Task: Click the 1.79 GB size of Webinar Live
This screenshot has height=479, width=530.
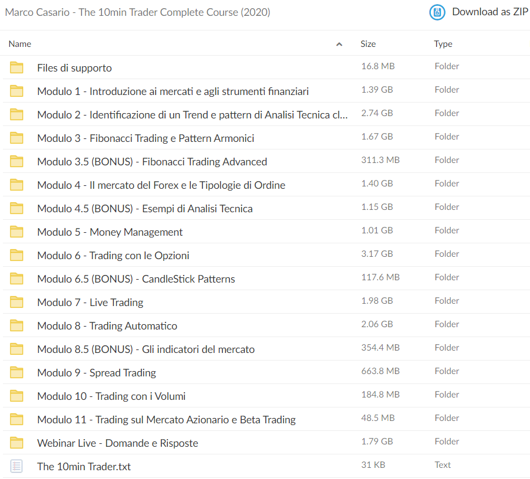Action: coord(377,441)
